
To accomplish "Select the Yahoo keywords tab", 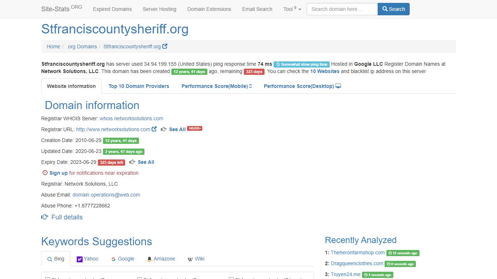I will tap(88, 259).
